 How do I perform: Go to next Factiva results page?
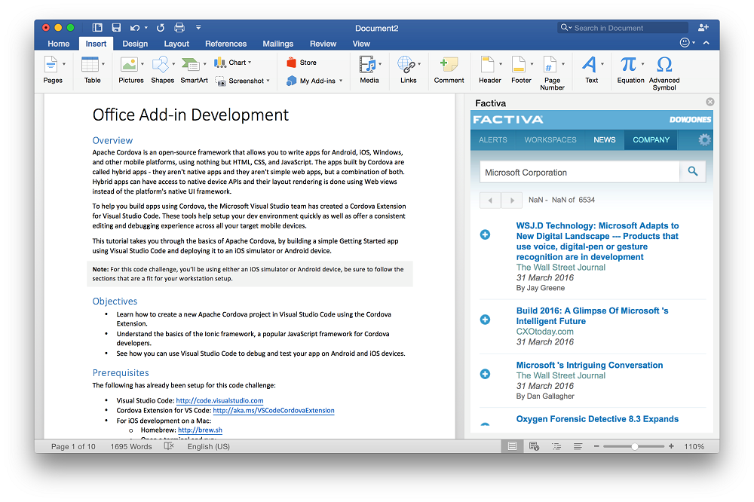512,200
